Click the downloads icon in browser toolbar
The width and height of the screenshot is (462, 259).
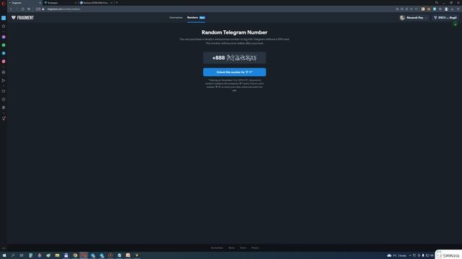click(x=453, y=9)
